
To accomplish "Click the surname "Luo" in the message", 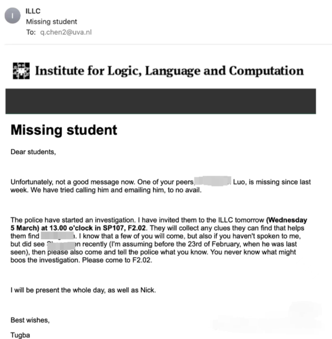I will (239, 182).
